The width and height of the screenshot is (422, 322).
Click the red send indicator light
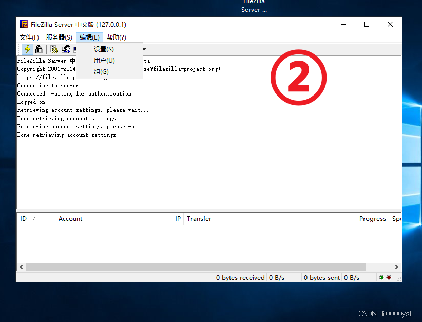(x=389, y=277)
